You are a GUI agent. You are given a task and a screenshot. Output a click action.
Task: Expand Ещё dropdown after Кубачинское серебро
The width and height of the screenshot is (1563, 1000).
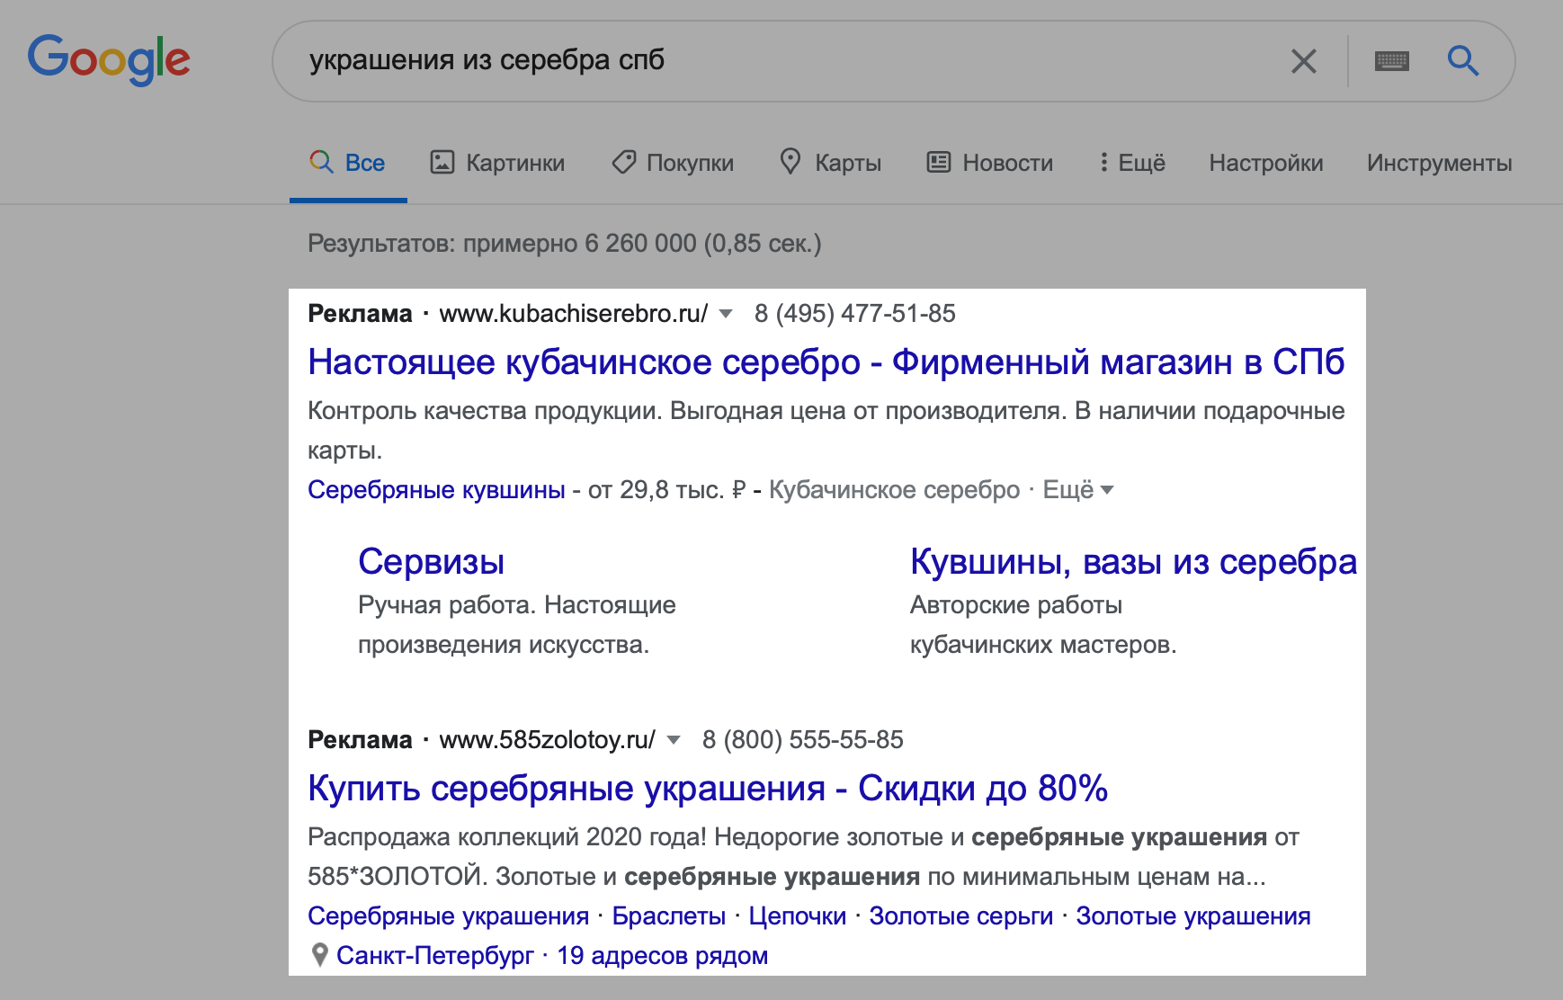(x=1078, y=490)
